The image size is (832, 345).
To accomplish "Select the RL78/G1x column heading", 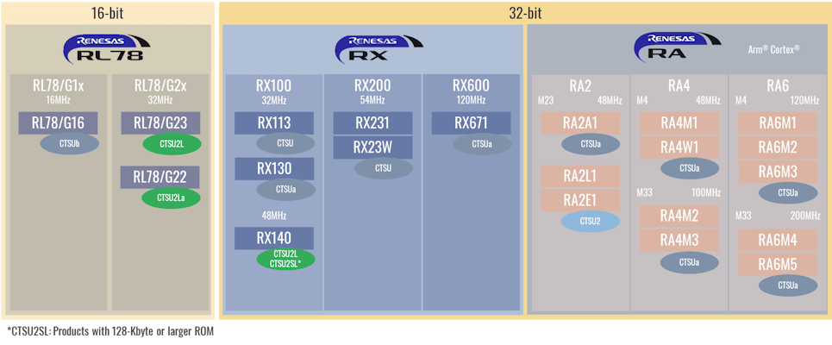I will coord(59,85).
